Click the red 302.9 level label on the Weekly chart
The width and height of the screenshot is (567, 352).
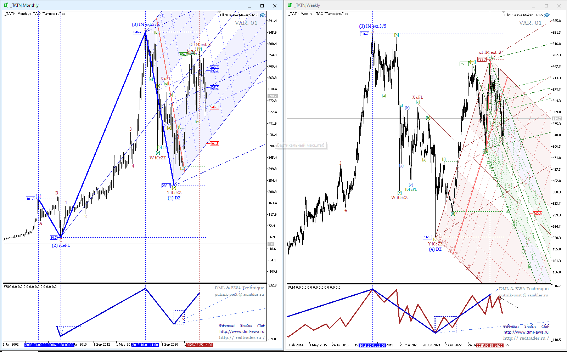[x=537, y=214]
